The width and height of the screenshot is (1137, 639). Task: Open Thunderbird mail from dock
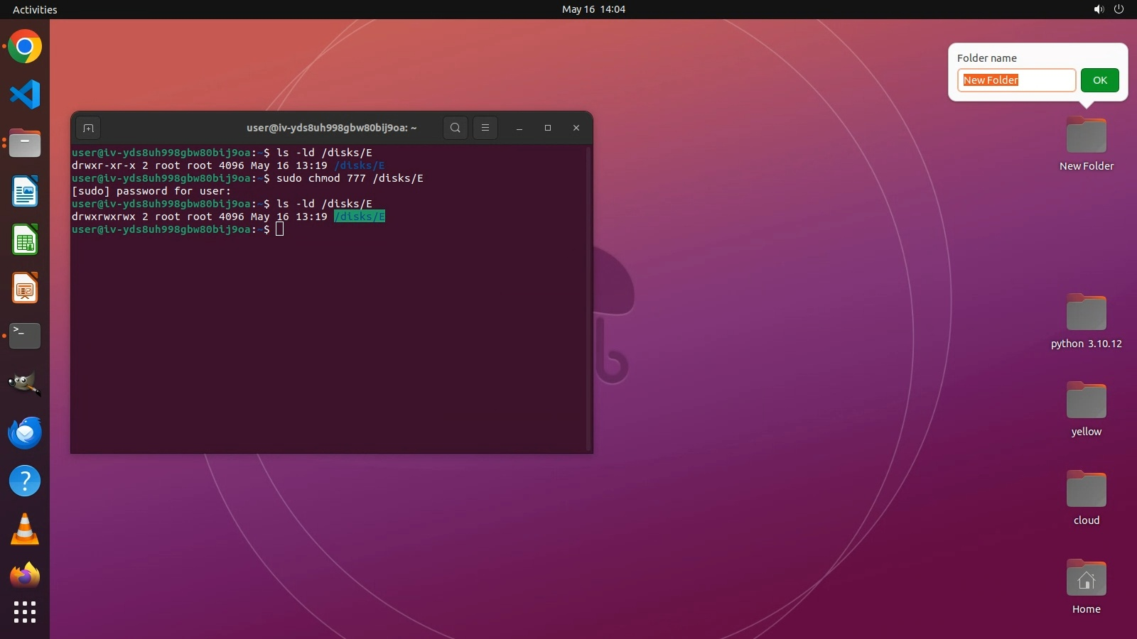pos(25,432)
